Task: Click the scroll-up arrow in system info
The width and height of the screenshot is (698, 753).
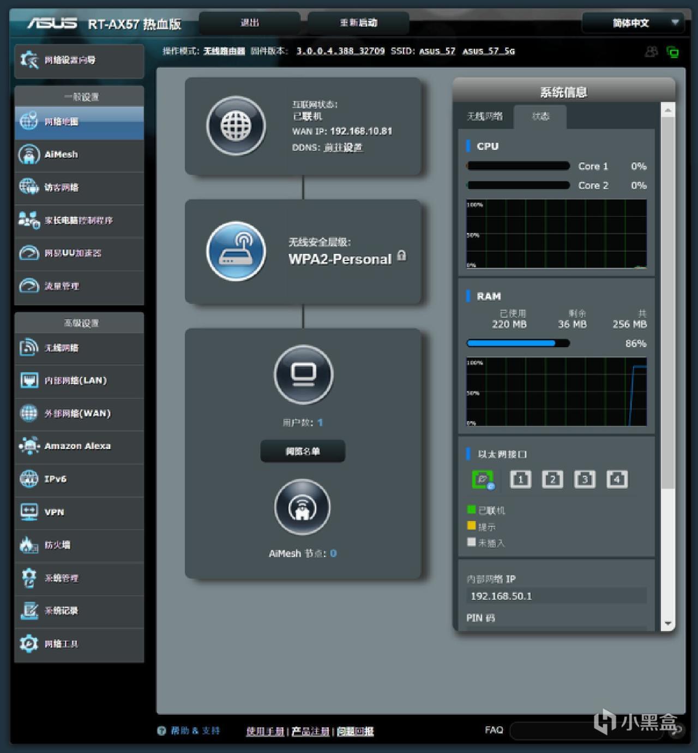Action: 668,110
